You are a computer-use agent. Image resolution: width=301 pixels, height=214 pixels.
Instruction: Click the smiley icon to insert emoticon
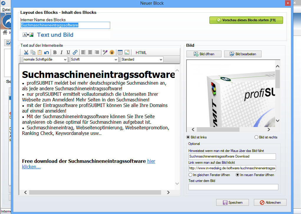click(x=112, y=52)
